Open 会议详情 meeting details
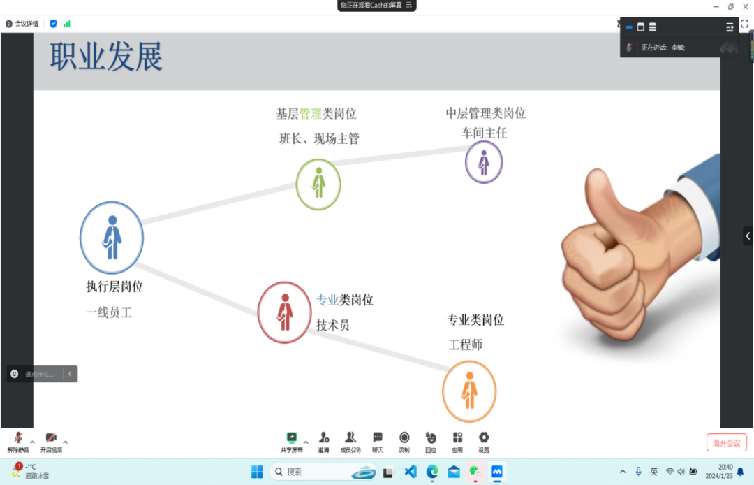Viewport: 754px width, 485px height. pyautogui.click(x=22, y=24)
